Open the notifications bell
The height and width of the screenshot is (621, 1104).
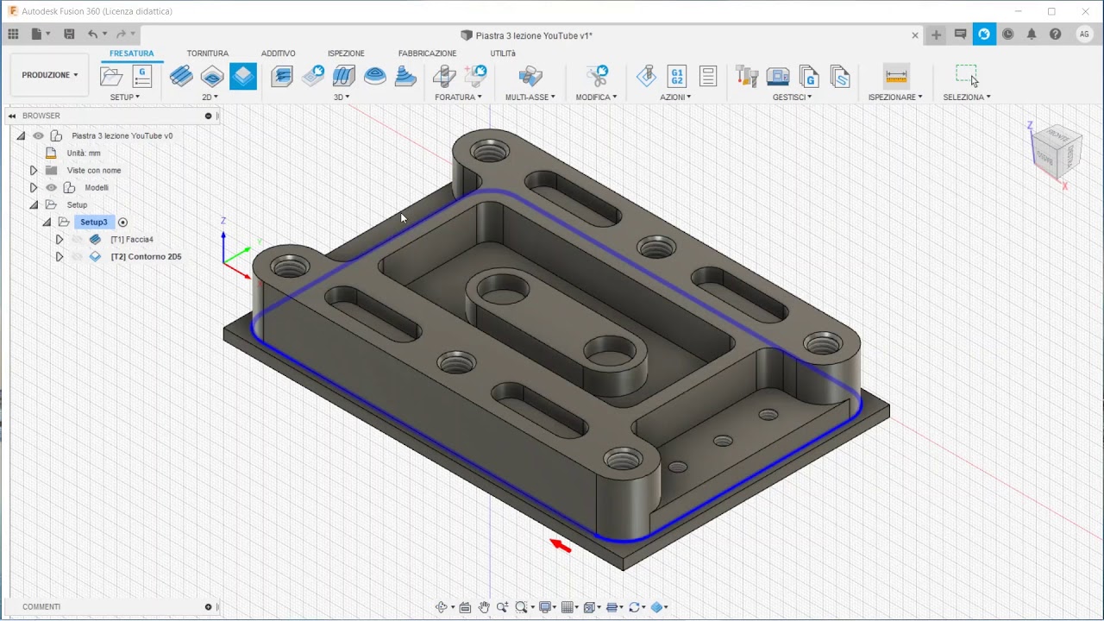click(x=1032, y=34)
